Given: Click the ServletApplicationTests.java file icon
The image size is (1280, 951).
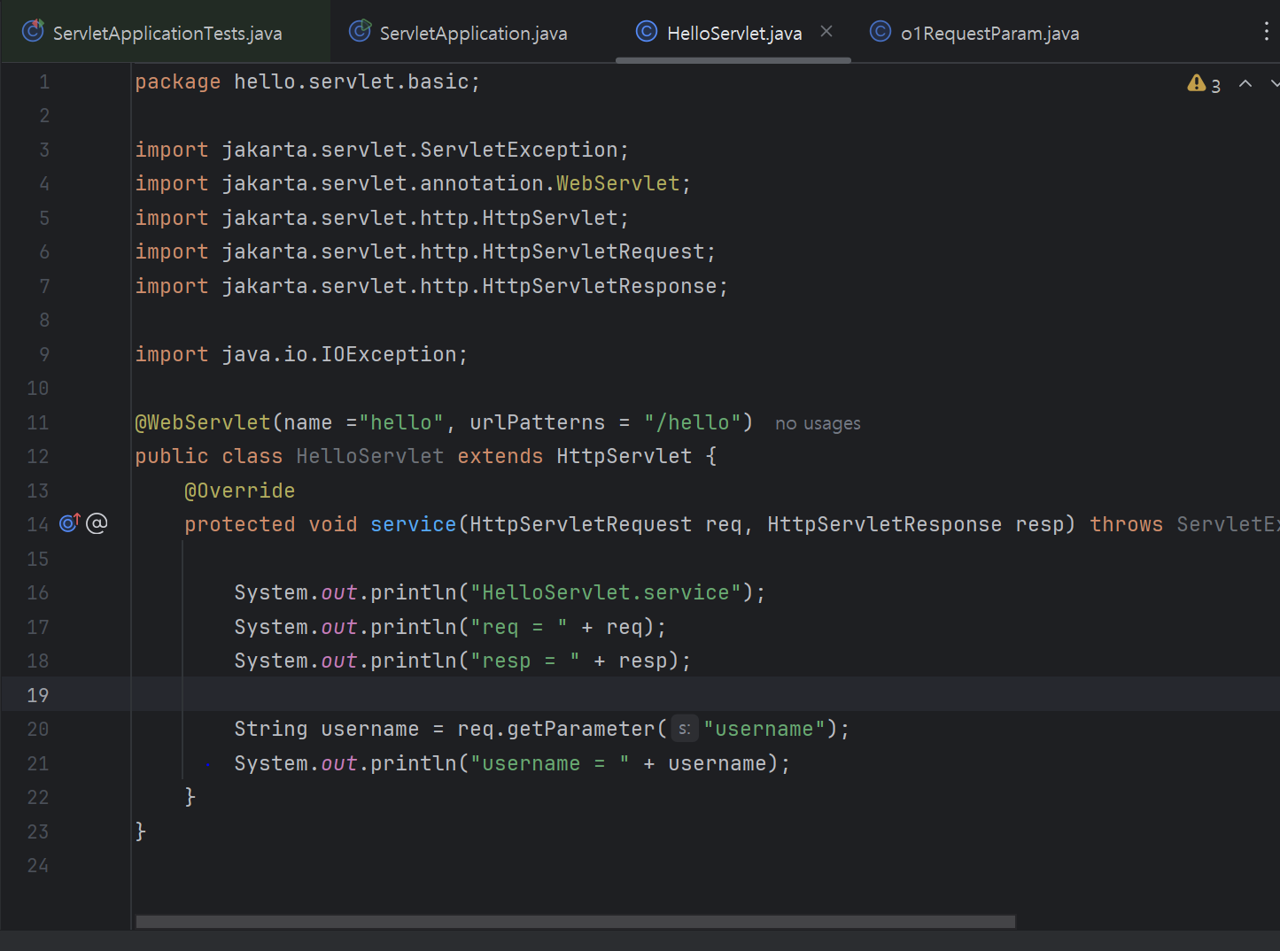Looking at the screenshot, I should coord(33,31).
